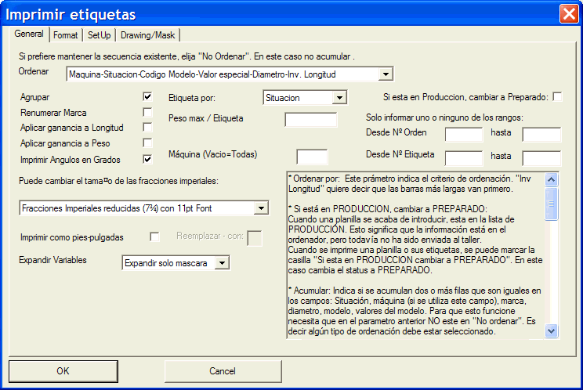The width and height of the screenshot is (583, 390).
Task: Check the cambiar a Preparado checkbox
Action: coord(558,96)
